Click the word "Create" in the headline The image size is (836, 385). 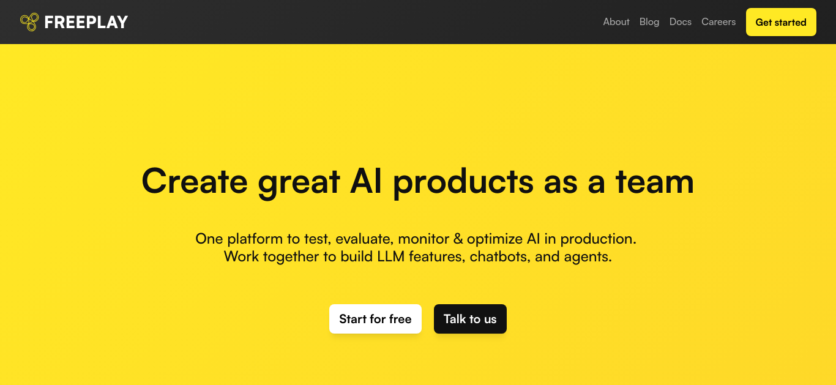point(195,181)
